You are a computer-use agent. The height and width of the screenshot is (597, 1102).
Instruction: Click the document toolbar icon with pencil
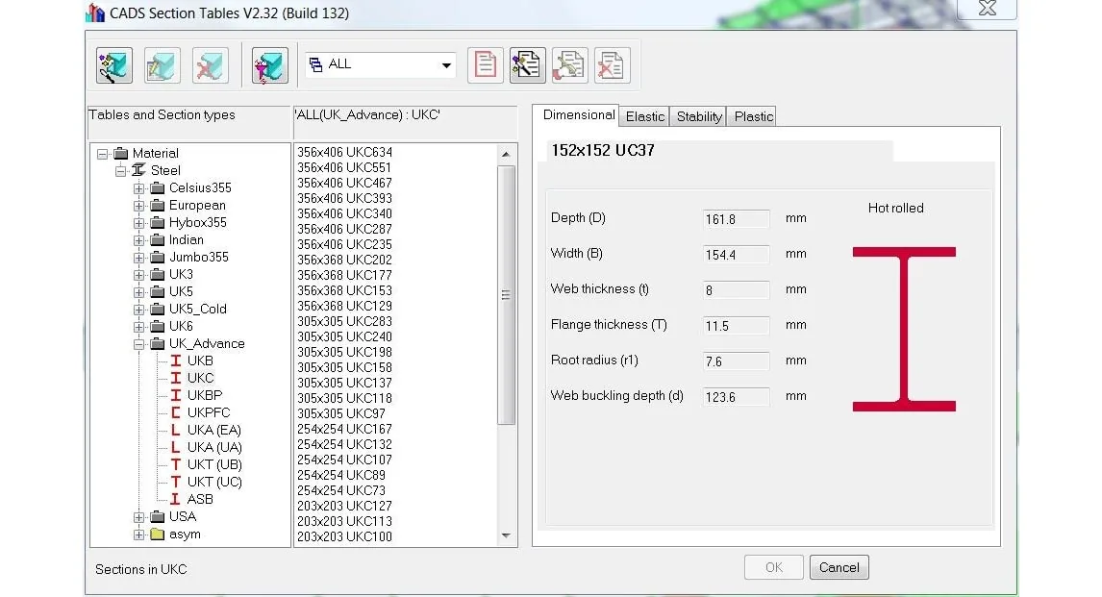pyautogui.click(x=570, y=65)
